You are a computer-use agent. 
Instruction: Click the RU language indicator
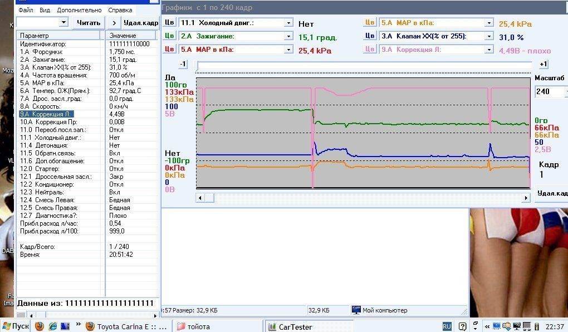tap(447, 326)
